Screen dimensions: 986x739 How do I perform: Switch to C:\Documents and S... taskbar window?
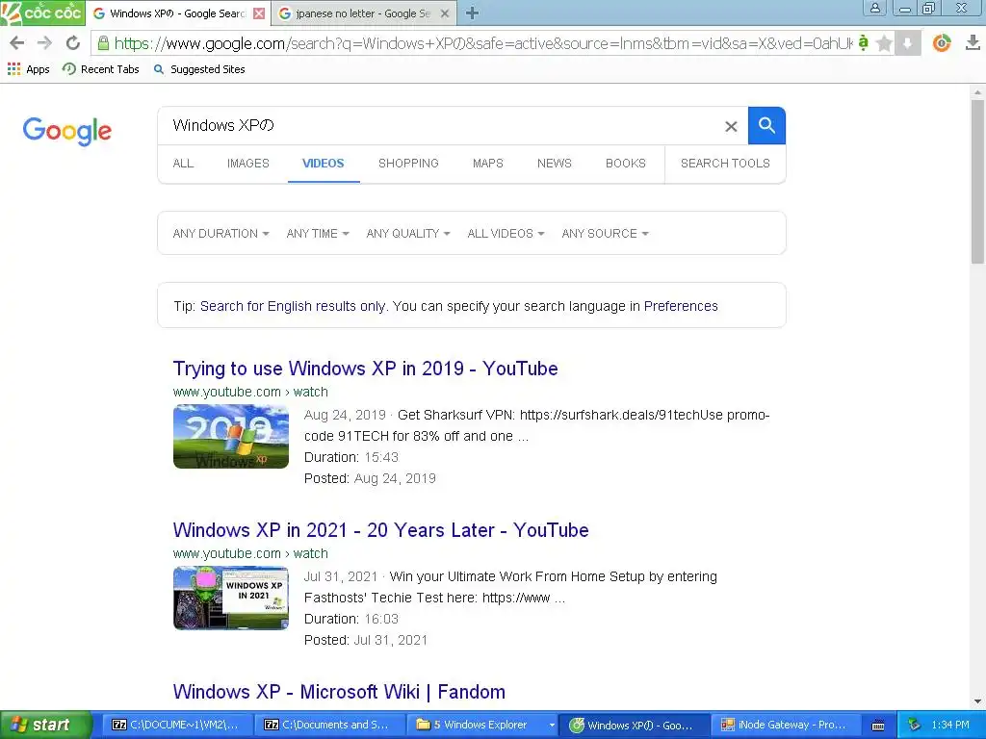coord(329,725)
